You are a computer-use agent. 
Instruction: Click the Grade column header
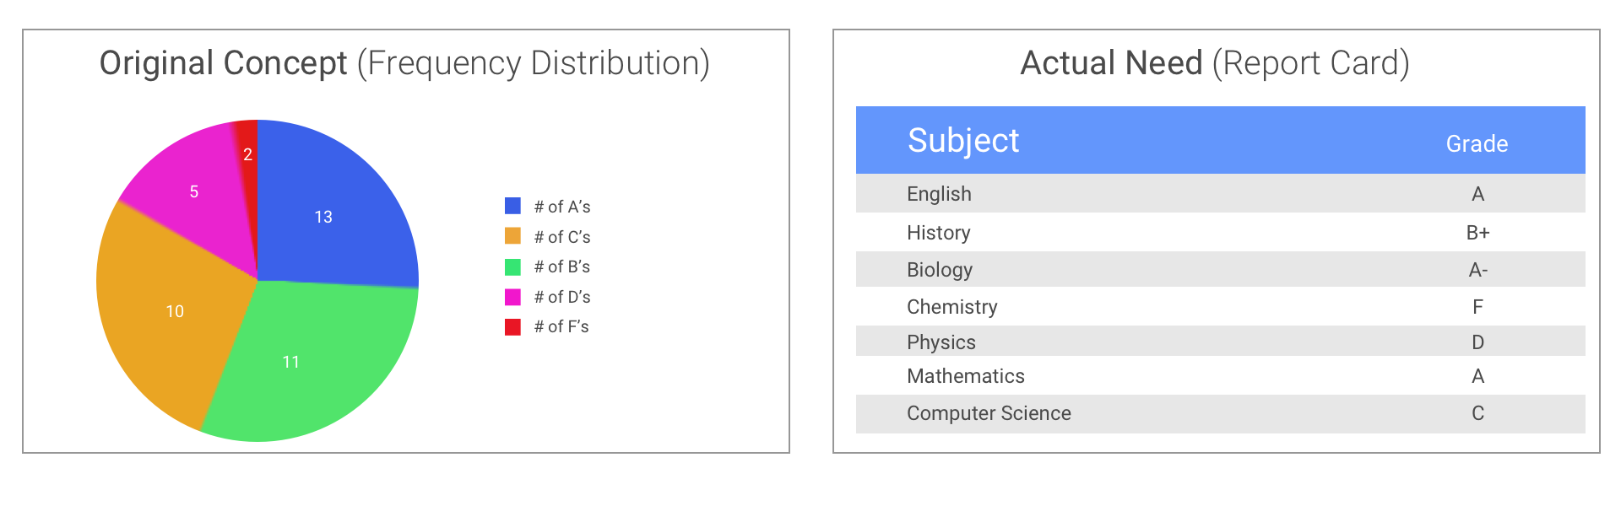click(x=1477, y=143)
